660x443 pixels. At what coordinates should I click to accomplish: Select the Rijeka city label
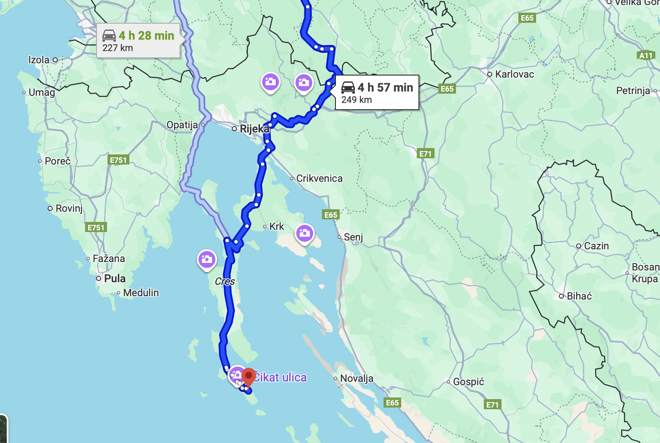(x=254, y=129)
